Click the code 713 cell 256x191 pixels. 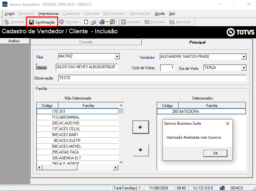point(48,117)
